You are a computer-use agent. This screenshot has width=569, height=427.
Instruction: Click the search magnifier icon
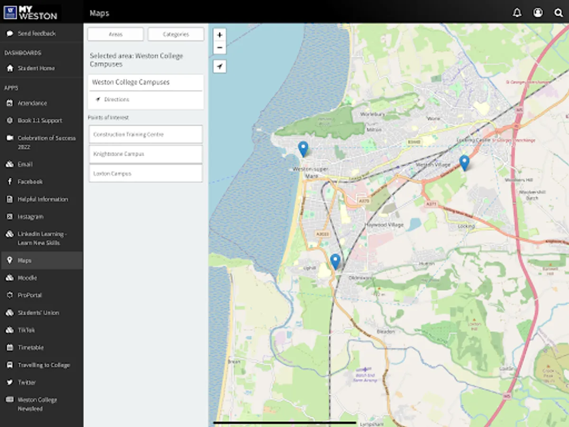pos(559,13)
